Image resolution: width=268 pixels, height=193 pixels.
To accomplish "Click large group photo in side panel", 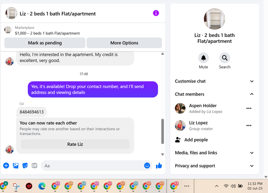I will tap(214, 19).
